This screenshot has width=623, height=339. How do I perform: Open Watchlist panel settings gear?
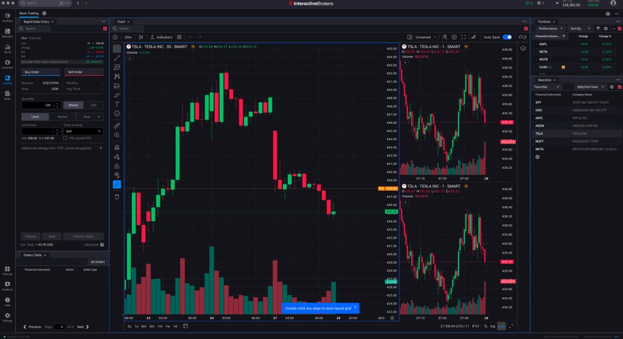[x=611, y=87]
